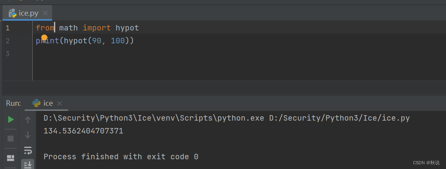This screenshot has width=446, height=169.
Task: Click the yellow intention bulb on line 2
Action: click(44, 37)
